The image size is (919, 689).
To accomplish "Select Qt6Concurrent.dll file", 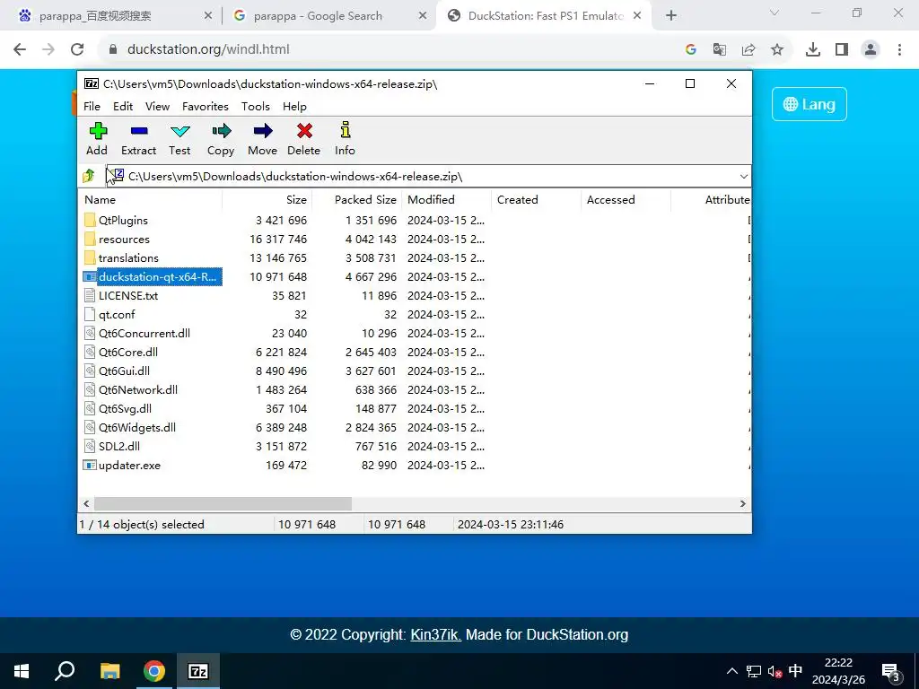I will click(144, 334).
